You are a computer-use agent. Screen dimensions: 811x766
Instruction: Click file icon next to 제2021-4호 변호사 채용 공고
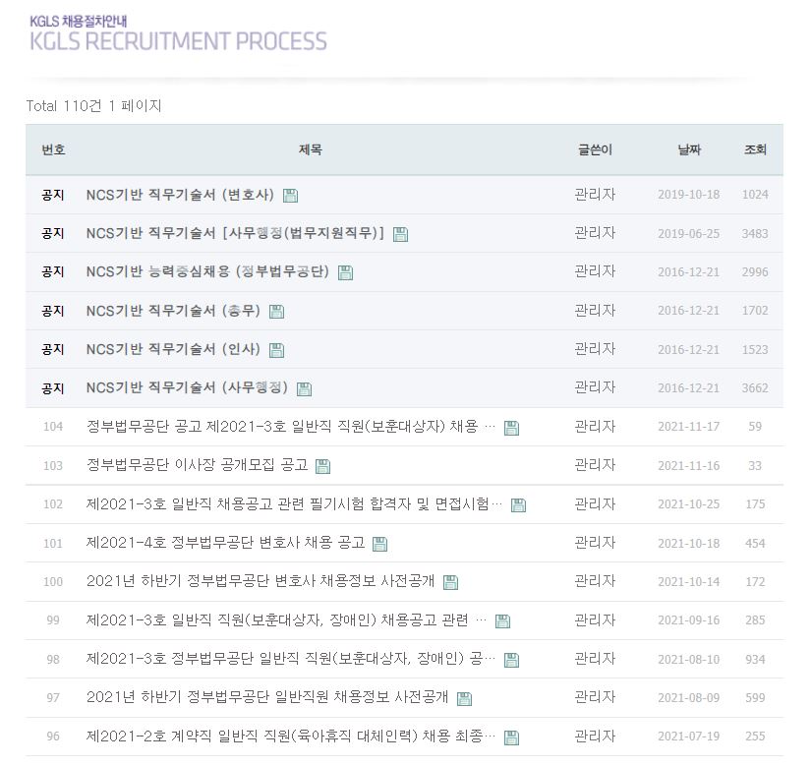[379, 544]
